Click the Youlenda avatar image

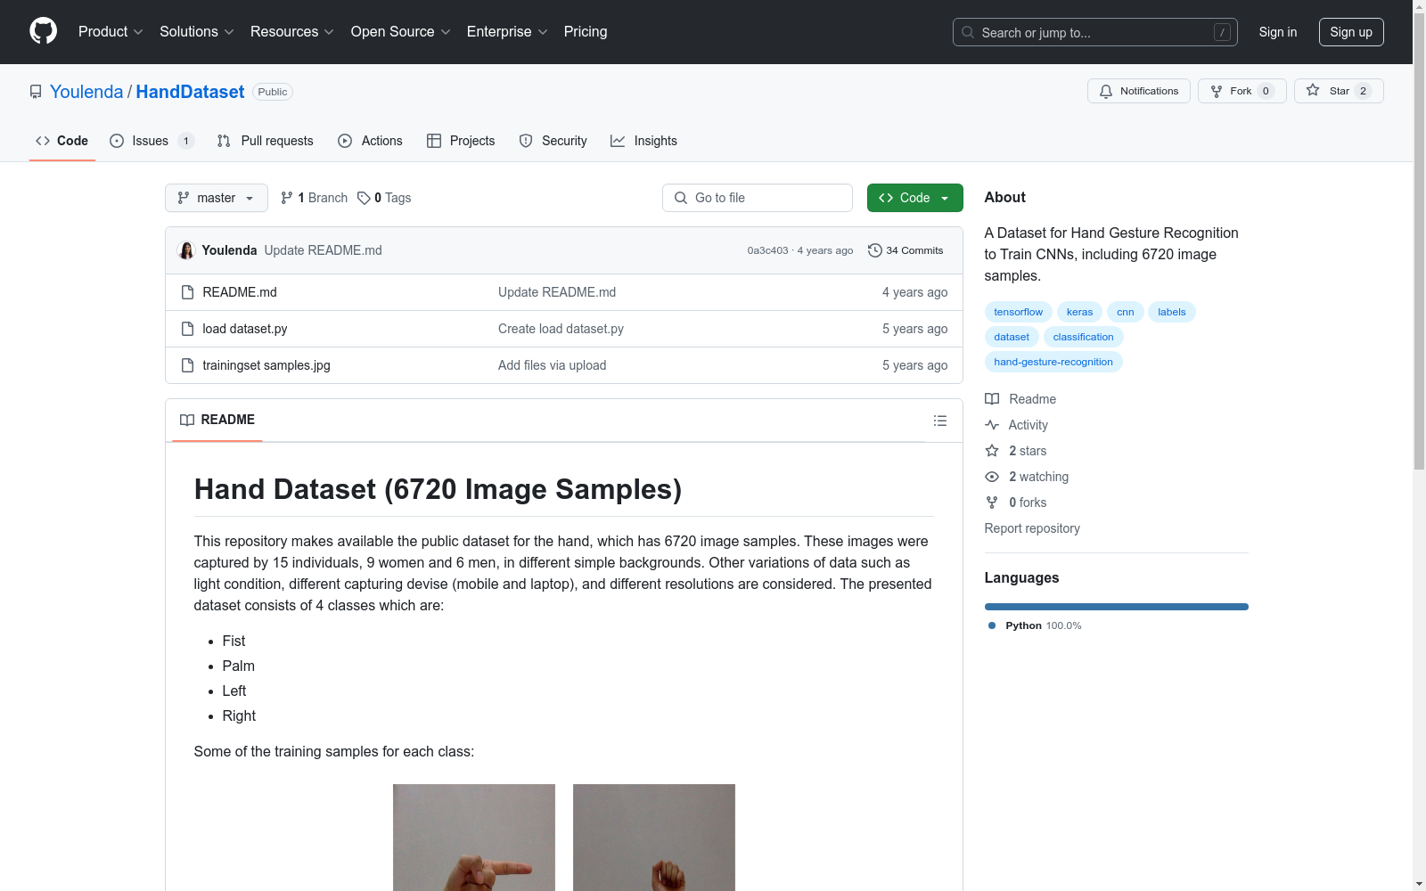tap(186, 250)
